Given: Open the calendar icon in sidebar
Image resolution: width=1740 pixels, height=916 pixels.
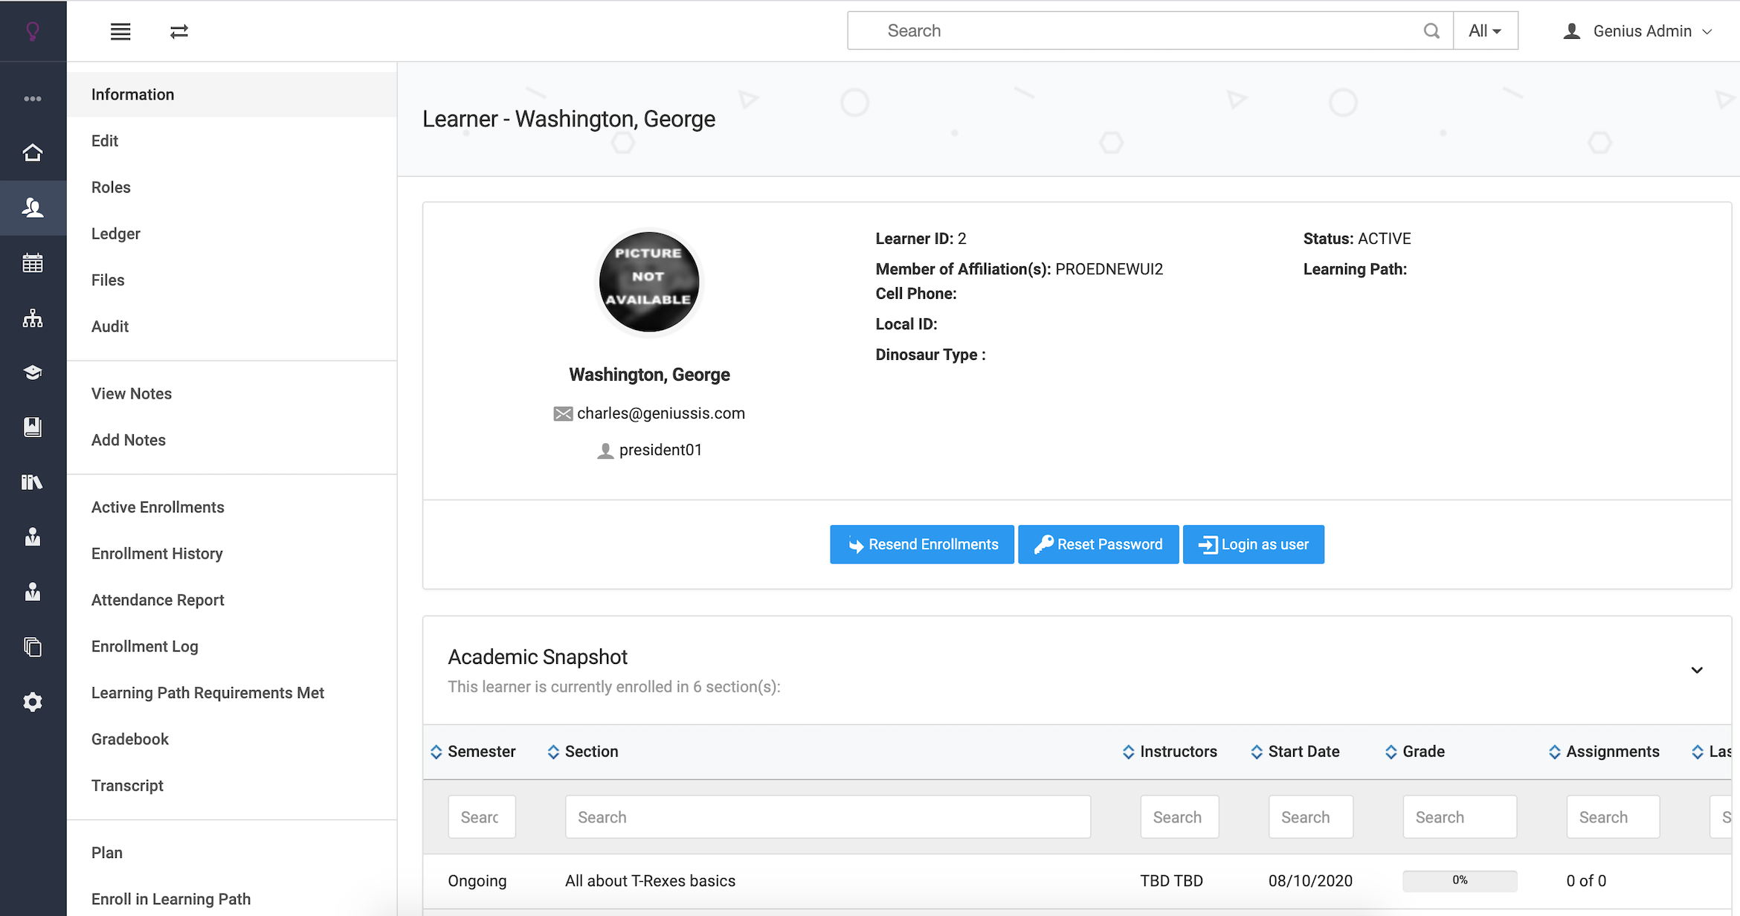Looking at the screenshot, I should tap(33, 263).
